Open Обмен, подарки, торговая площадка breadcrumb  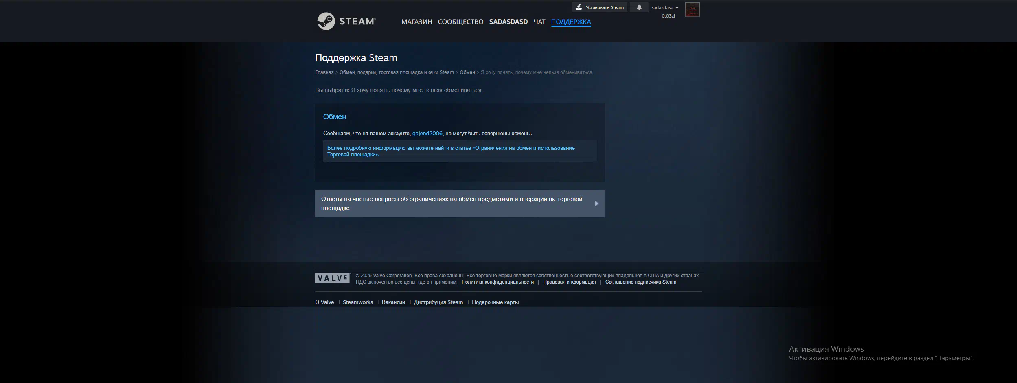[397, 72]
